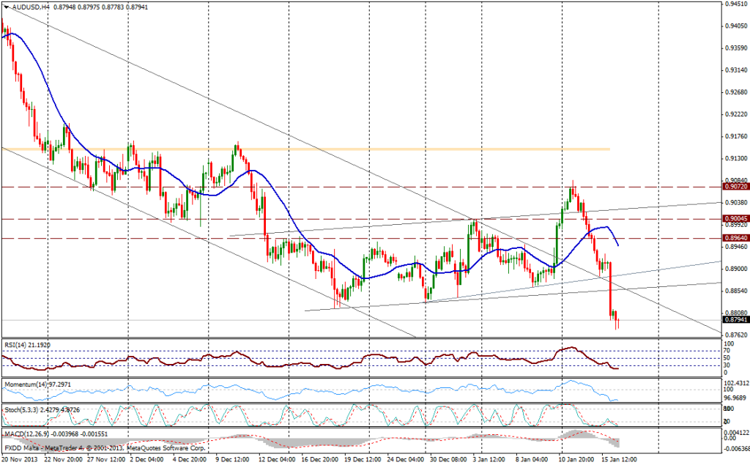
Task: Click the 20 Nov 2013 date label
Action: coord(20,460)
